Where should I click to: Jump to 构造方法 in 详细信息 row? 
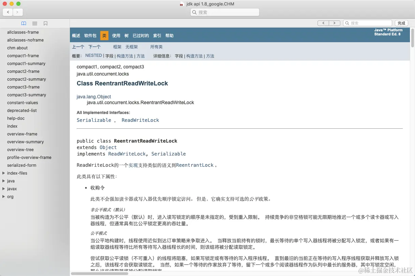194,56
